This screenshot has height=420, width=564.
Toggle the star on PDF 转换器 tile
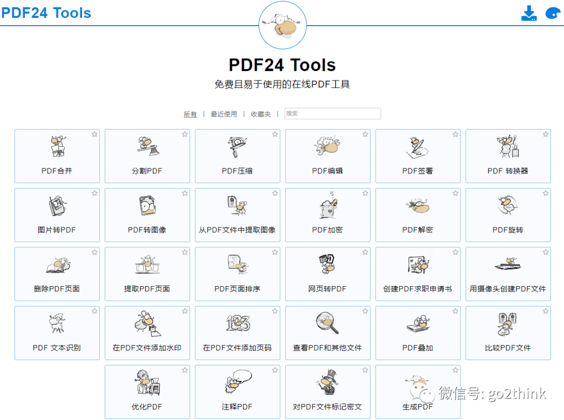pos(546,134)
